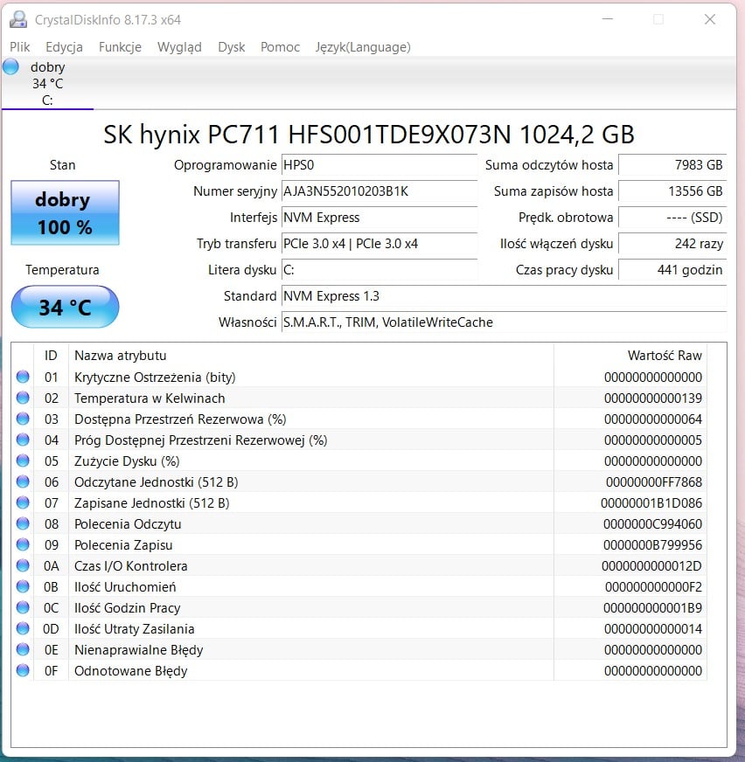Click raw value 00000000000014
The width and height of the screenshot is (745, 762).
[653, 629]
